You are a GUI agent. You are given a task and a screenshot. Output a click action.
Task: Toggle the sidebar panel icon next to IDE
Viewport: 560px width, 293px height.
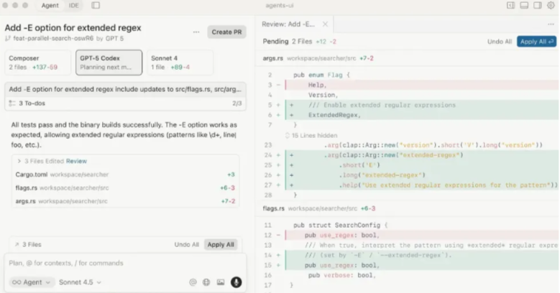pyautogui.click(x=96, y=5)
